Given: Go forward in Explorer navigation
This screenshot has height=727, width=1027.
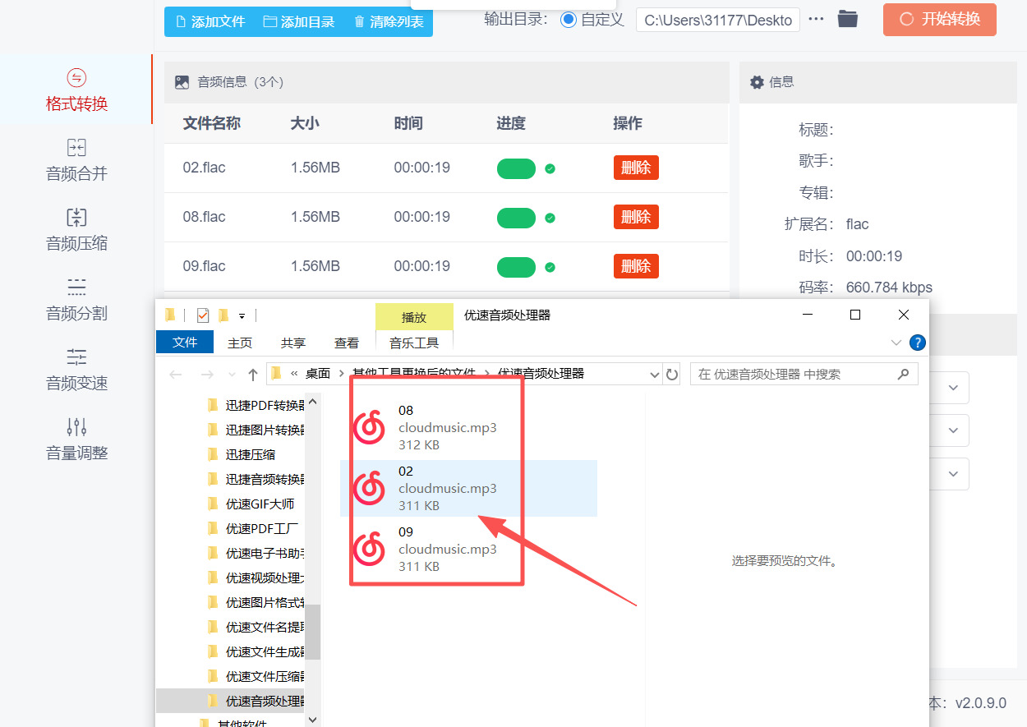Looking at the screenshot, I should (207, 375).
